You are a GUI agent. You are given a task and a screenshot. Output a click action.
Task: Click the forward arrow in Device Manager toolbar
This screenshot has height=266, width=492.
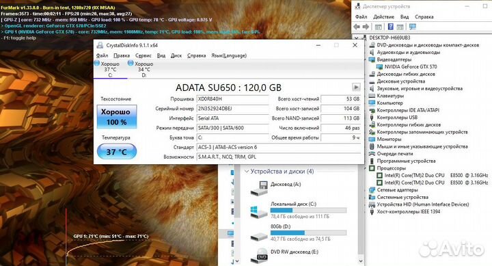366,27
